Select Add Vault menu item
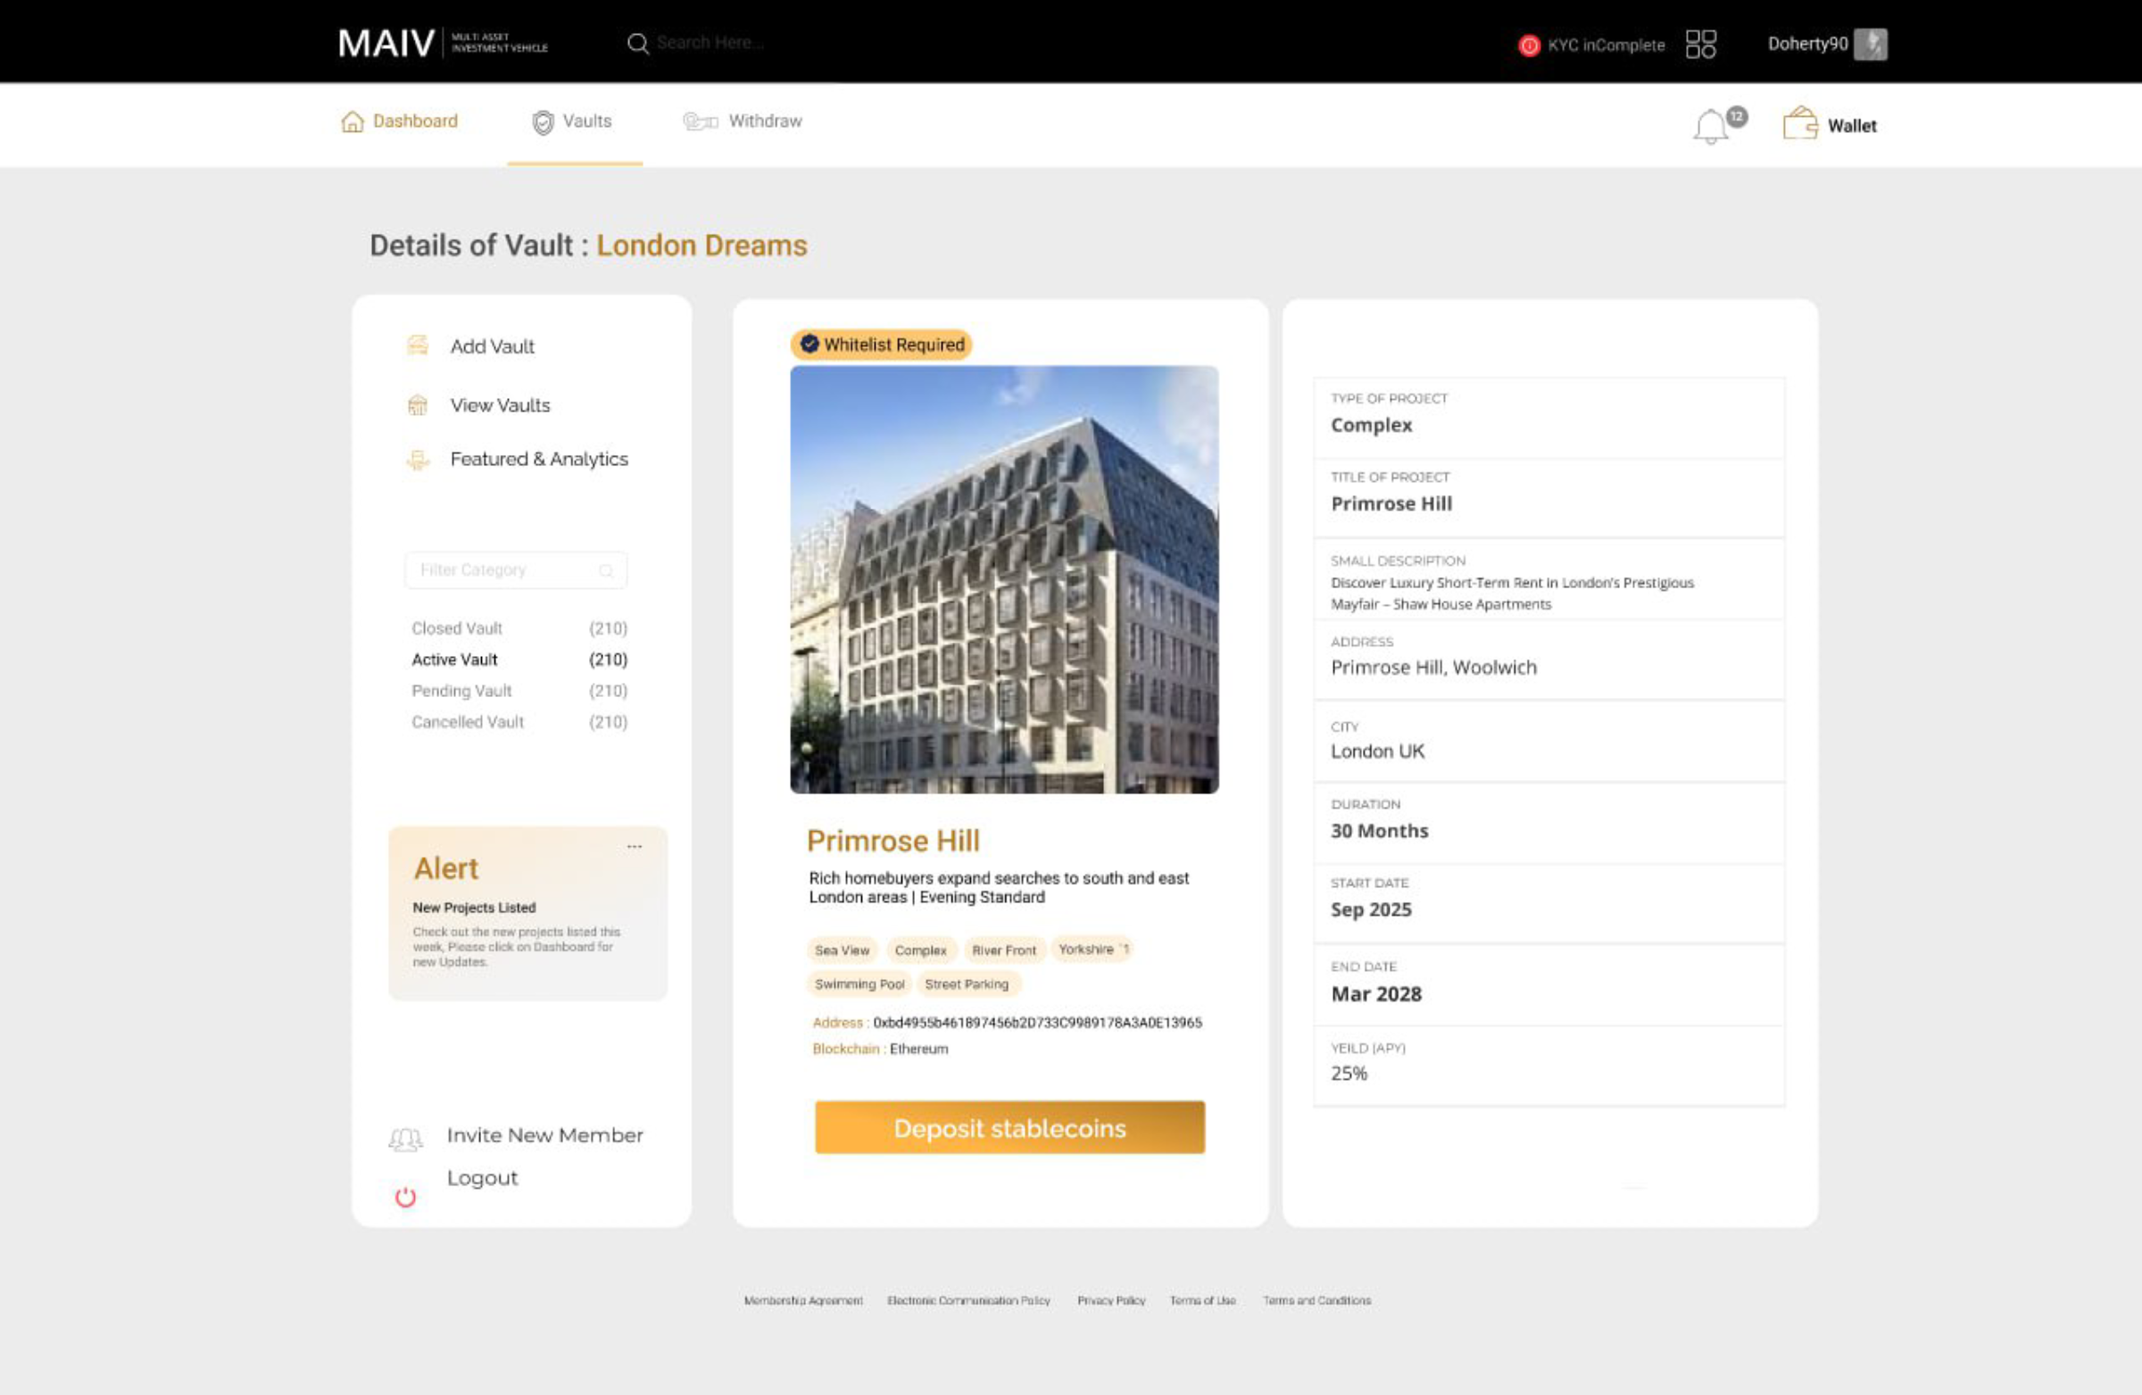 coord(492,346)
